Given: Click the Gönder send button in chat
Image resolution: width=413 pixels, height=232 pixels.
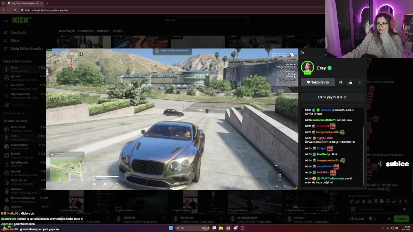Looking at the screenshot, I should pos(401,219).
